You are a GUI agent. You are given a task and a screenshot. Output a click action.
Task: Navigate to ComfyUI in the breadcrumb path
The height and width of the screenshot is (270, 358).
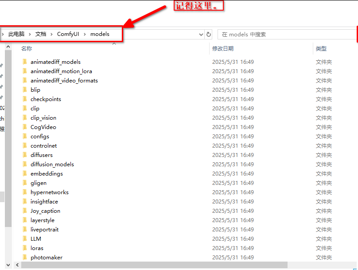click(68, 34)
